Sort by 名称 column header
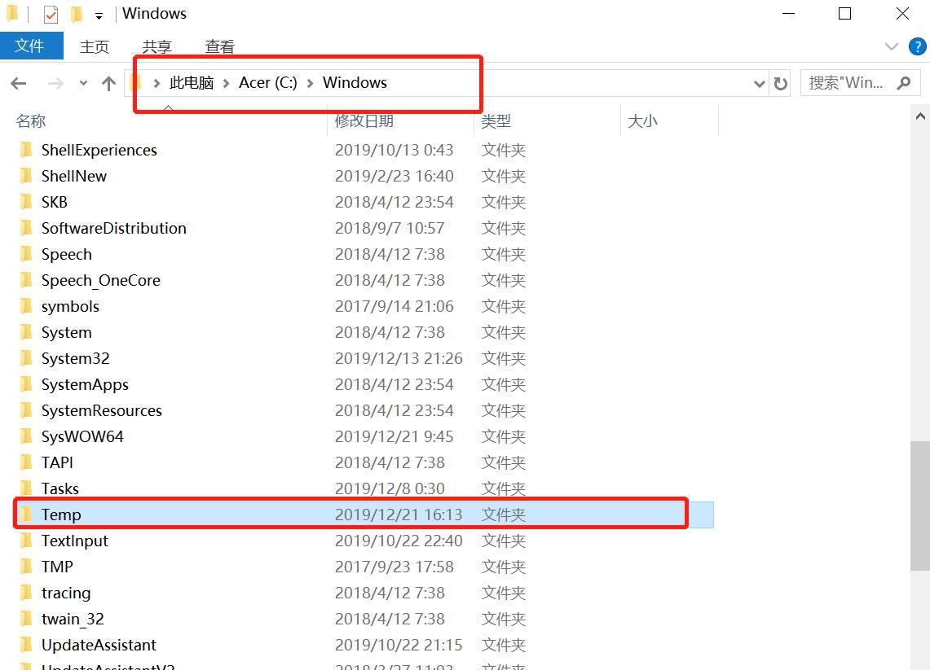Image resolution: width=930 pixels, height=670 pixels. (x=31, y=120)
